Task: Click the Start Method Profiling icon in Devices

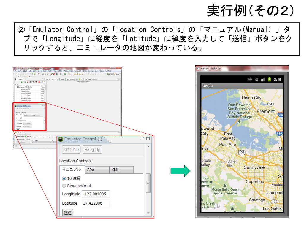Action: (36, 82)
